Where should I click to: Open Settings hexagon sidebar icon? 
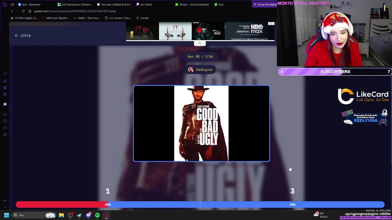(x=5, y=135)
